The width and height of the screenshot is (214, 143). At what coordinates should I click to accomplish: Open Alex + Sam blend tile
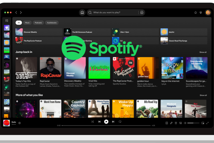coord(135,32)
